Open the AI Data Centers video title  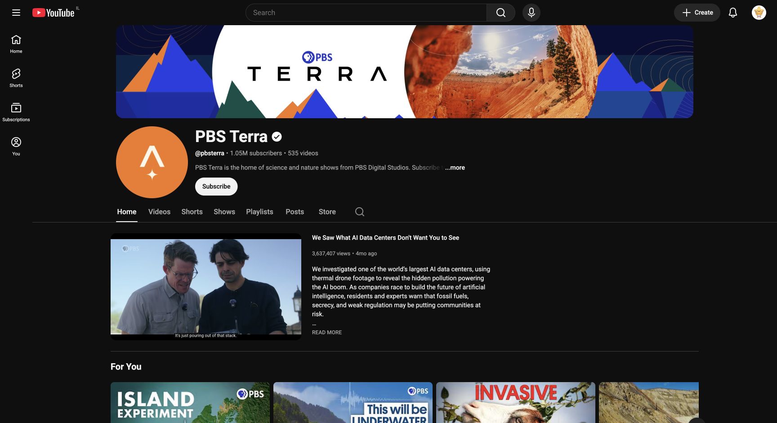[x=385, y=238]
